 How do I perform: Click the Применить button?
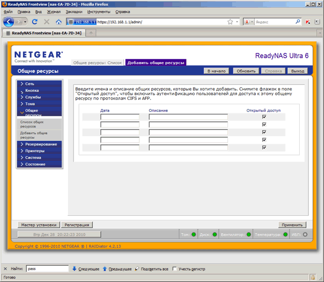(293, 225)
